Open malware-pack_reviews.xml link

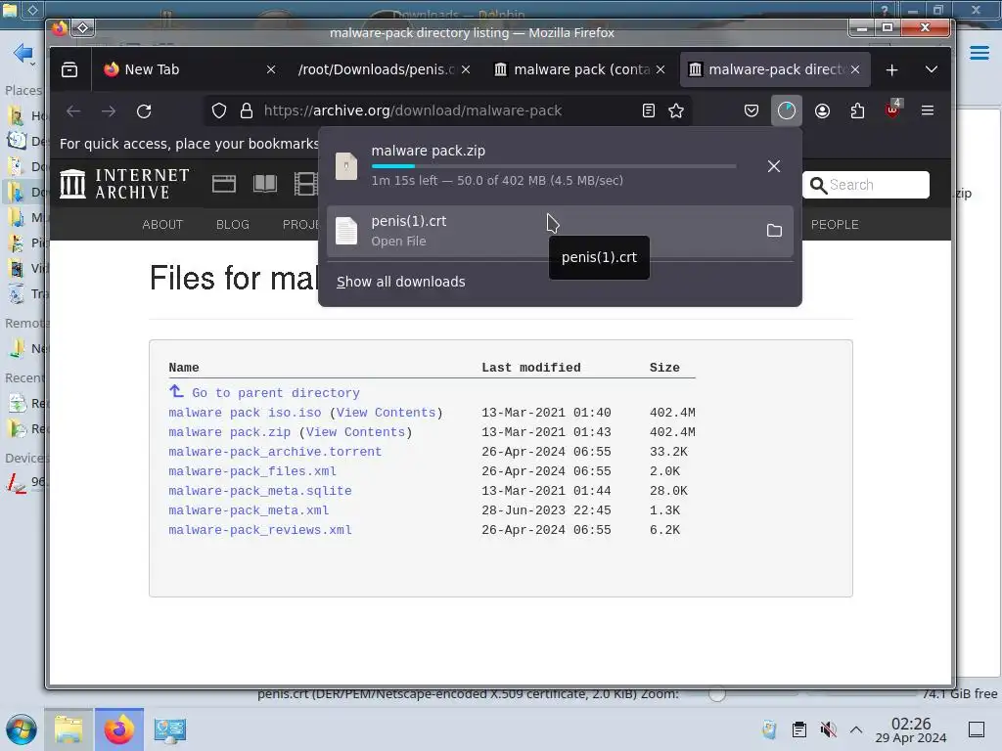point(260,530)
